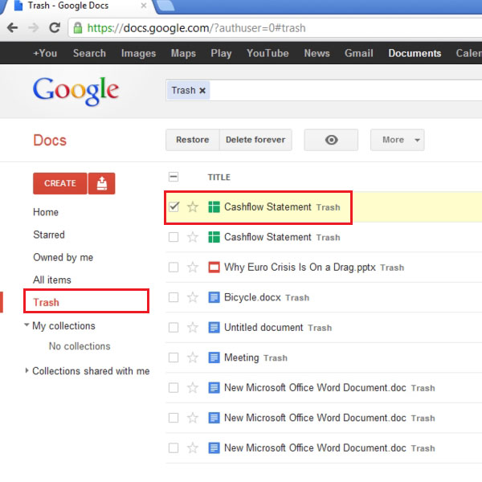Star the unchecked Cashflow Statement row
482x482 pixels.
[x=193, y=237]
